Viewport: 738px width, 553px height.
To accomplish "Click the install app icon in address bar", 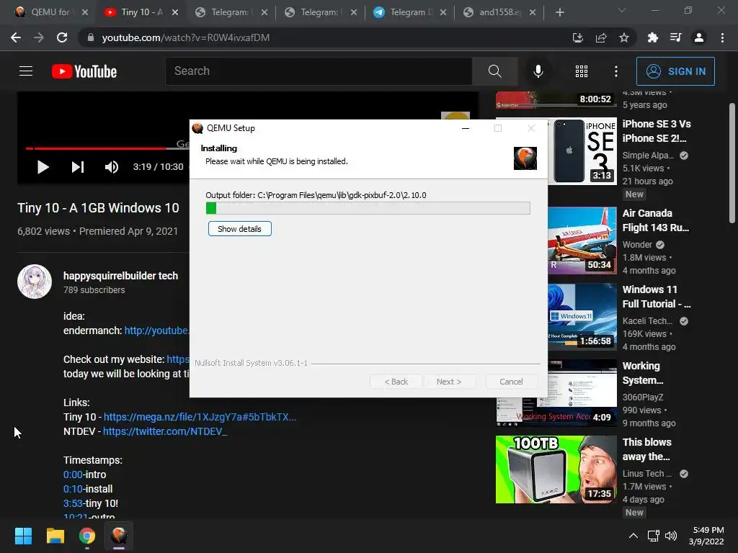I will coord(577,37).
